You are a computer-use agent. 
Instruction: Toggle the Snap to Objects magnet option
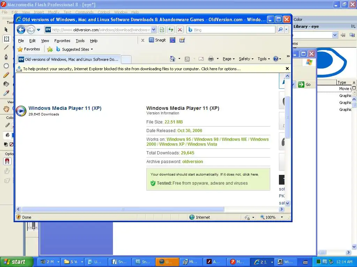point(7,161)
